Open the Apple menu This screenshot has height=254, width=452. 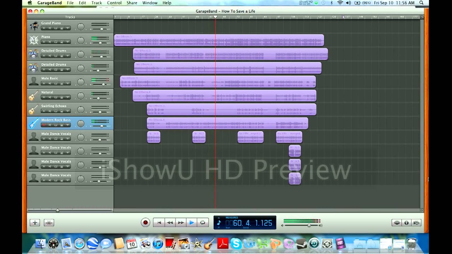pos(30,3)
